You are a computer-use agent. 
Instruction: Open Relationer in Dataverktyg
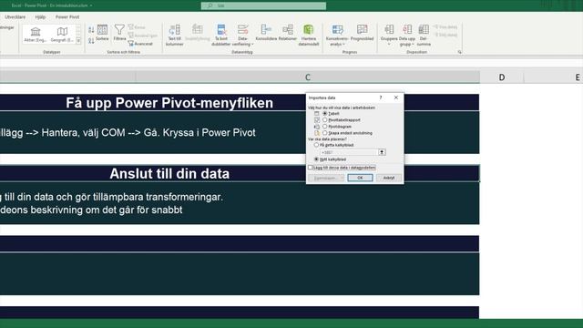pos(288,33)
